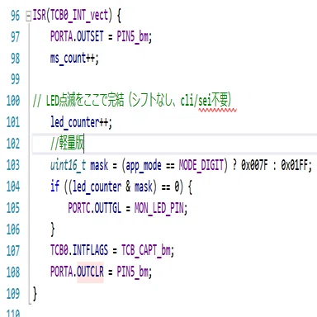Click led_counter++ on line 101
The height and width of the screenshot is (317, 317).
point(79,122)
